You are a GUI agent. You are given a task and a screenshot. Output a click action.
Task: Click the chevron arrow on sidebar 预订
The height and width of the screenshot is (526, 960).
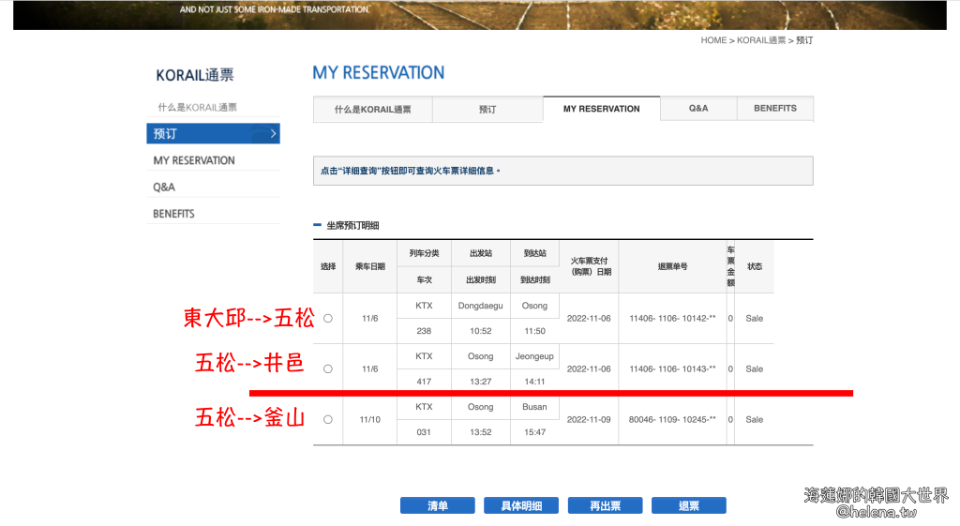pos(273,134)
